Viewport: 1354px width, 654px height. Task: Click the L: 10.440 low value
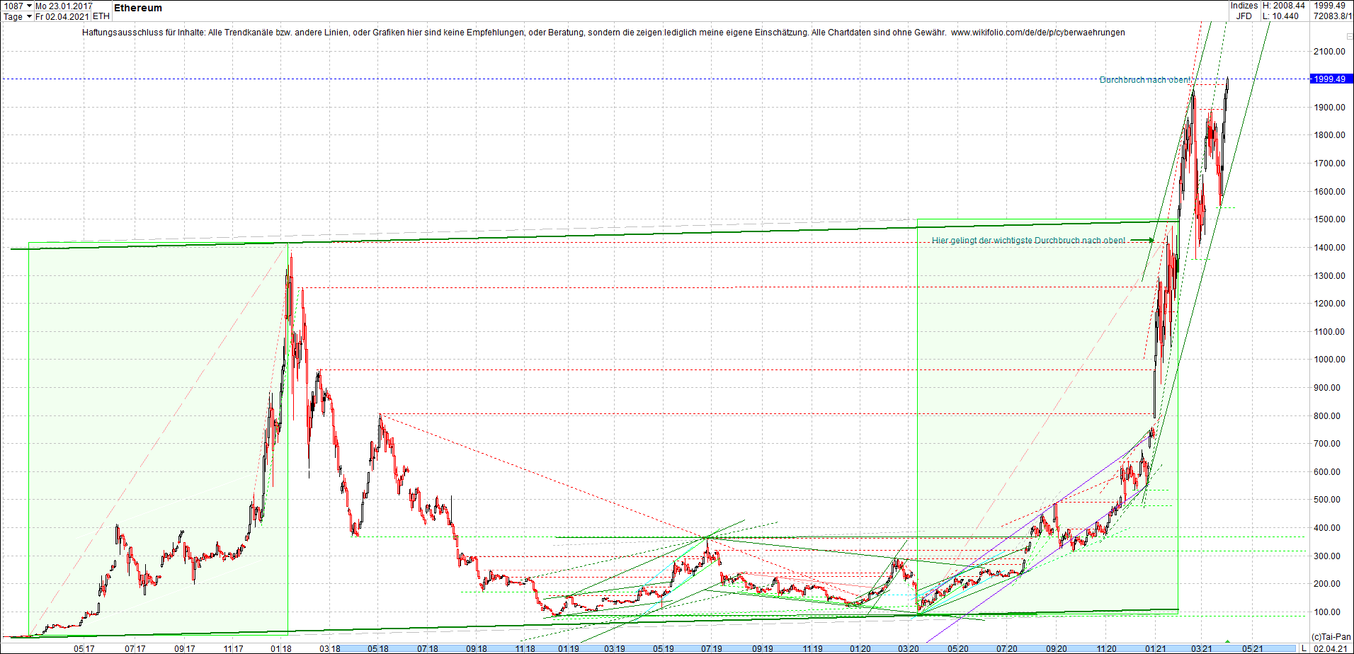click(x=1281, y=16)
